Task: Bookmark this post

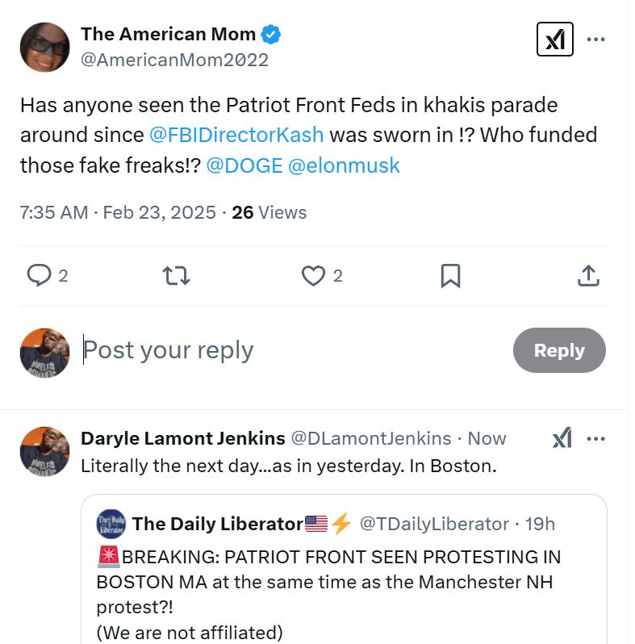Action: [x=450, y=276]
